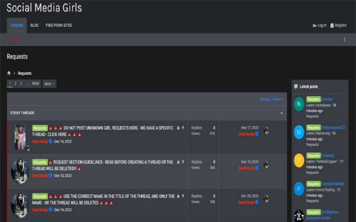Click the author avatar of unknown girl thread
Image resolution: width=356 pixels, height=222 pixels.
20,137
